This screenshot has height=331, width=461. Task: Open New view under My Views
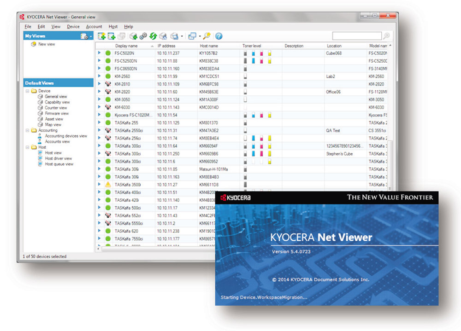(x=47, y=44)
